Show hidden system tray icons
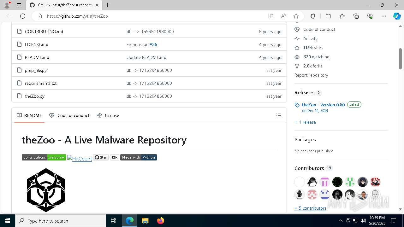This screenshot has width=404, height=227. pos(340,221)
